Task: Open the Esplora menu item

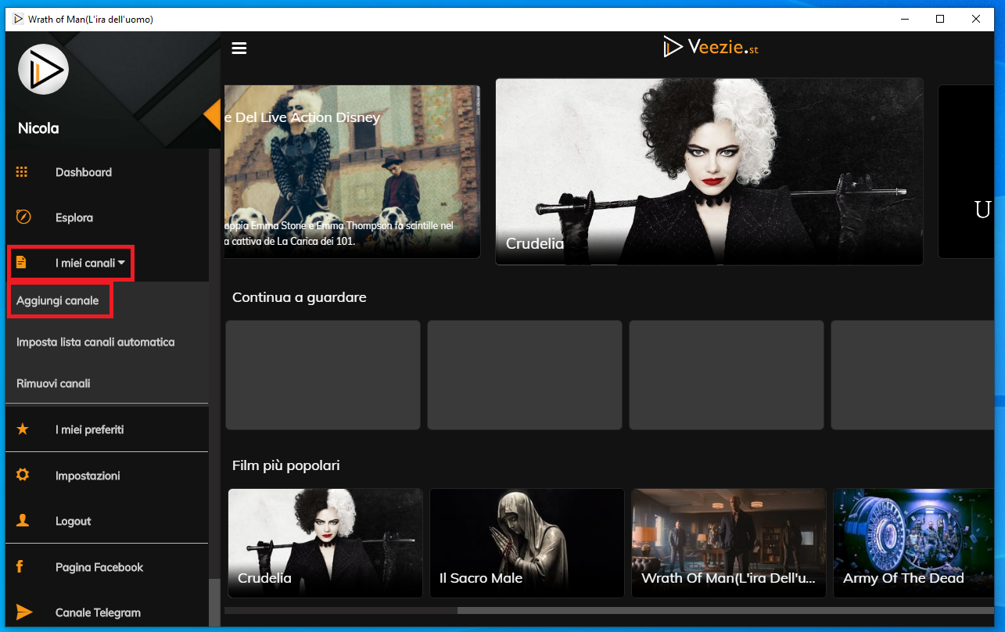Action: click(x=74, y=217)
